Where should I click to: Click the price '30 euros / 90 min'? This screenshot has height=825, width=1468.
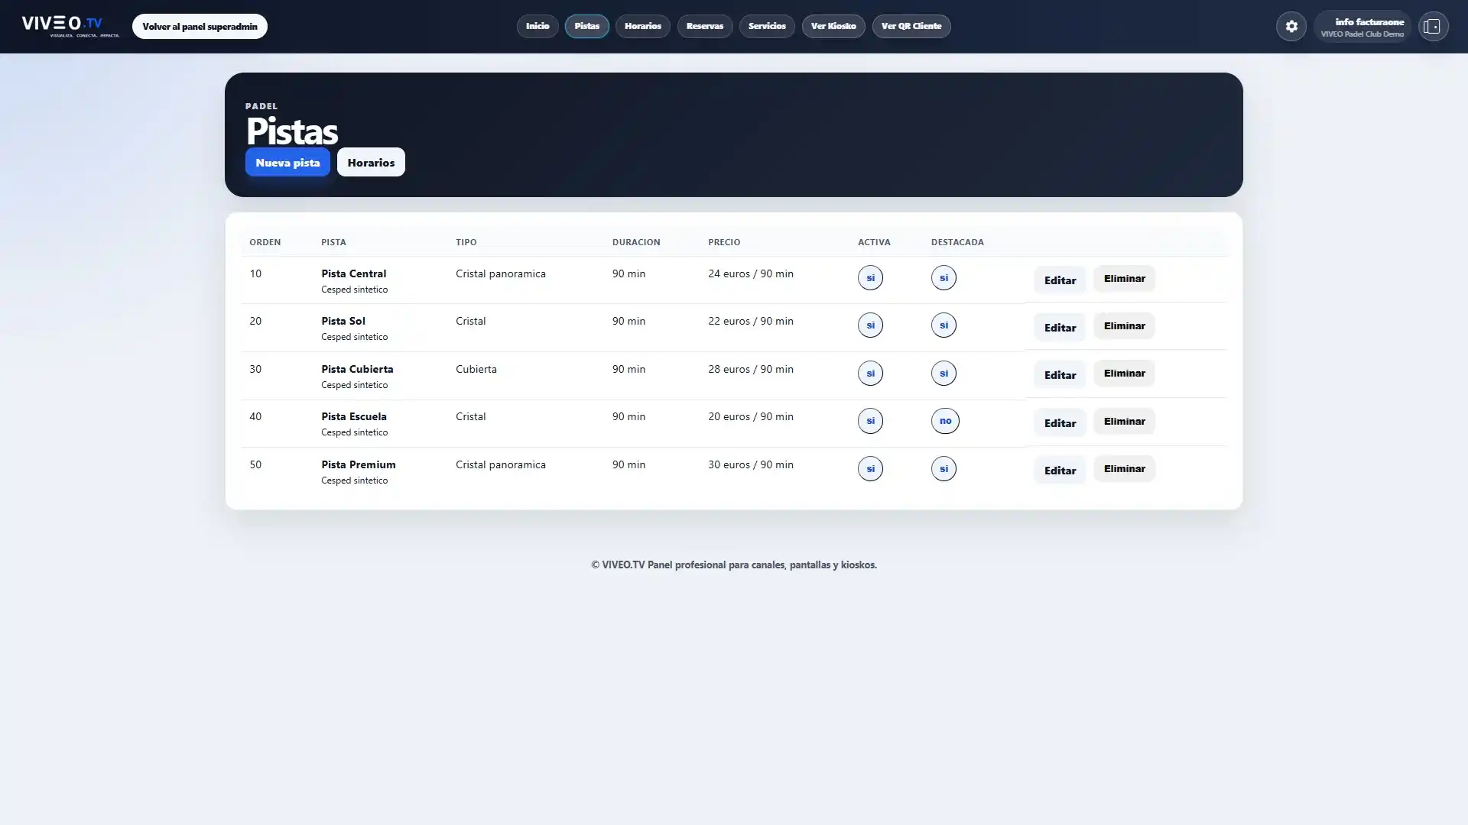tap(751, 464)
